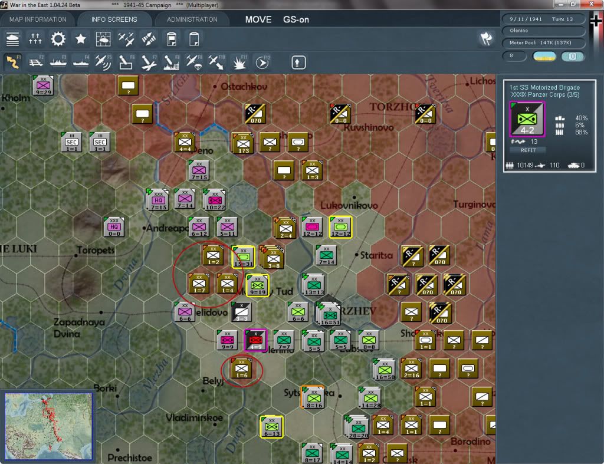Image resolution: width=604 pixels, height=464 pixels.
Task: Switch to the INFO SCREENS tab
Action: 114,19
